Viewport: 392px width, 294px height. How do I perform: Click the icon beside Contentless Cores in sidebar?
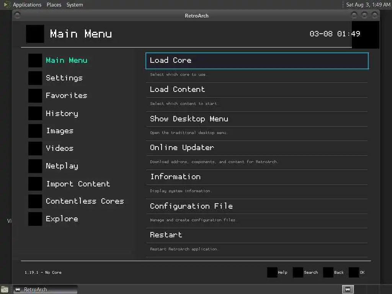click(35, 201)
